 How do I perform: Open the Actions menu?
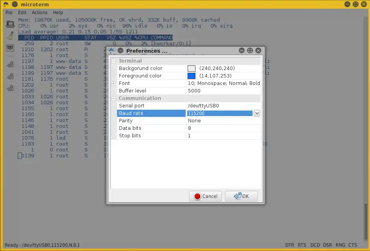(40, 13)
